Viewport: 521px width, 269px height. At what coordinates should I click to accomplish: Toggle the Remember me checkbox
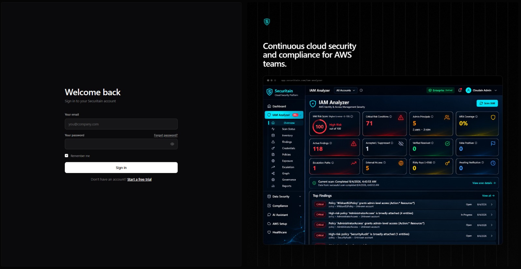pos(66,156)
